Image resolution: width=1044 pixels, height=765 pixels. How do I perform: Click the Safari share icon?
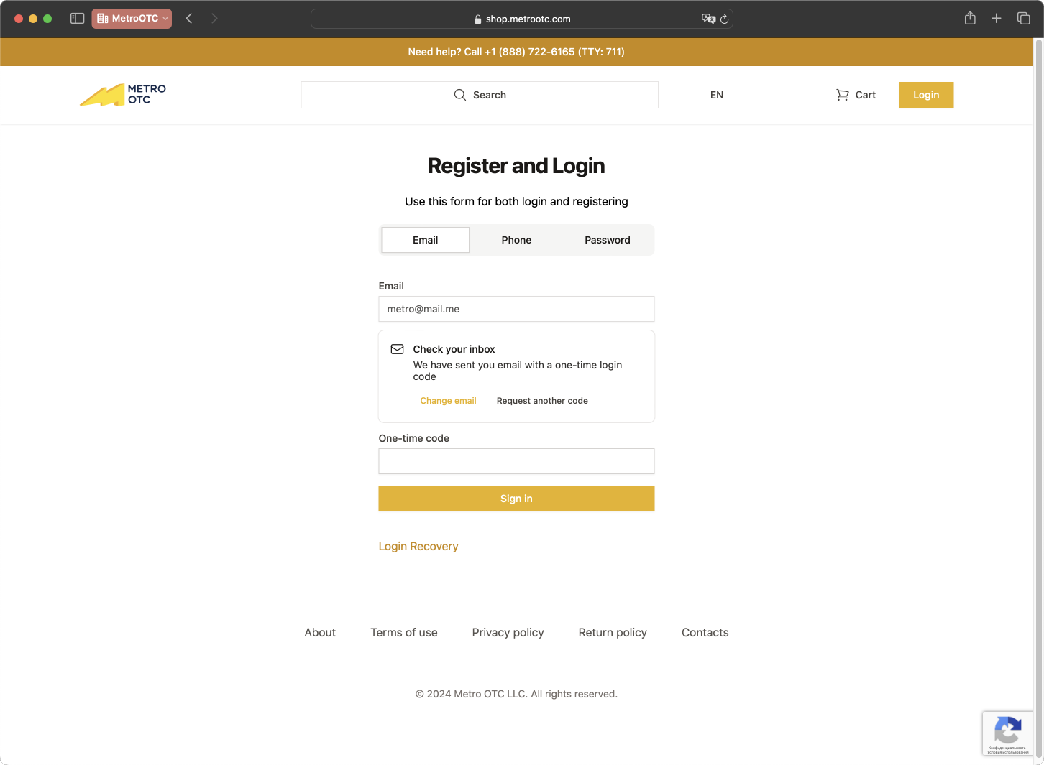970,18
